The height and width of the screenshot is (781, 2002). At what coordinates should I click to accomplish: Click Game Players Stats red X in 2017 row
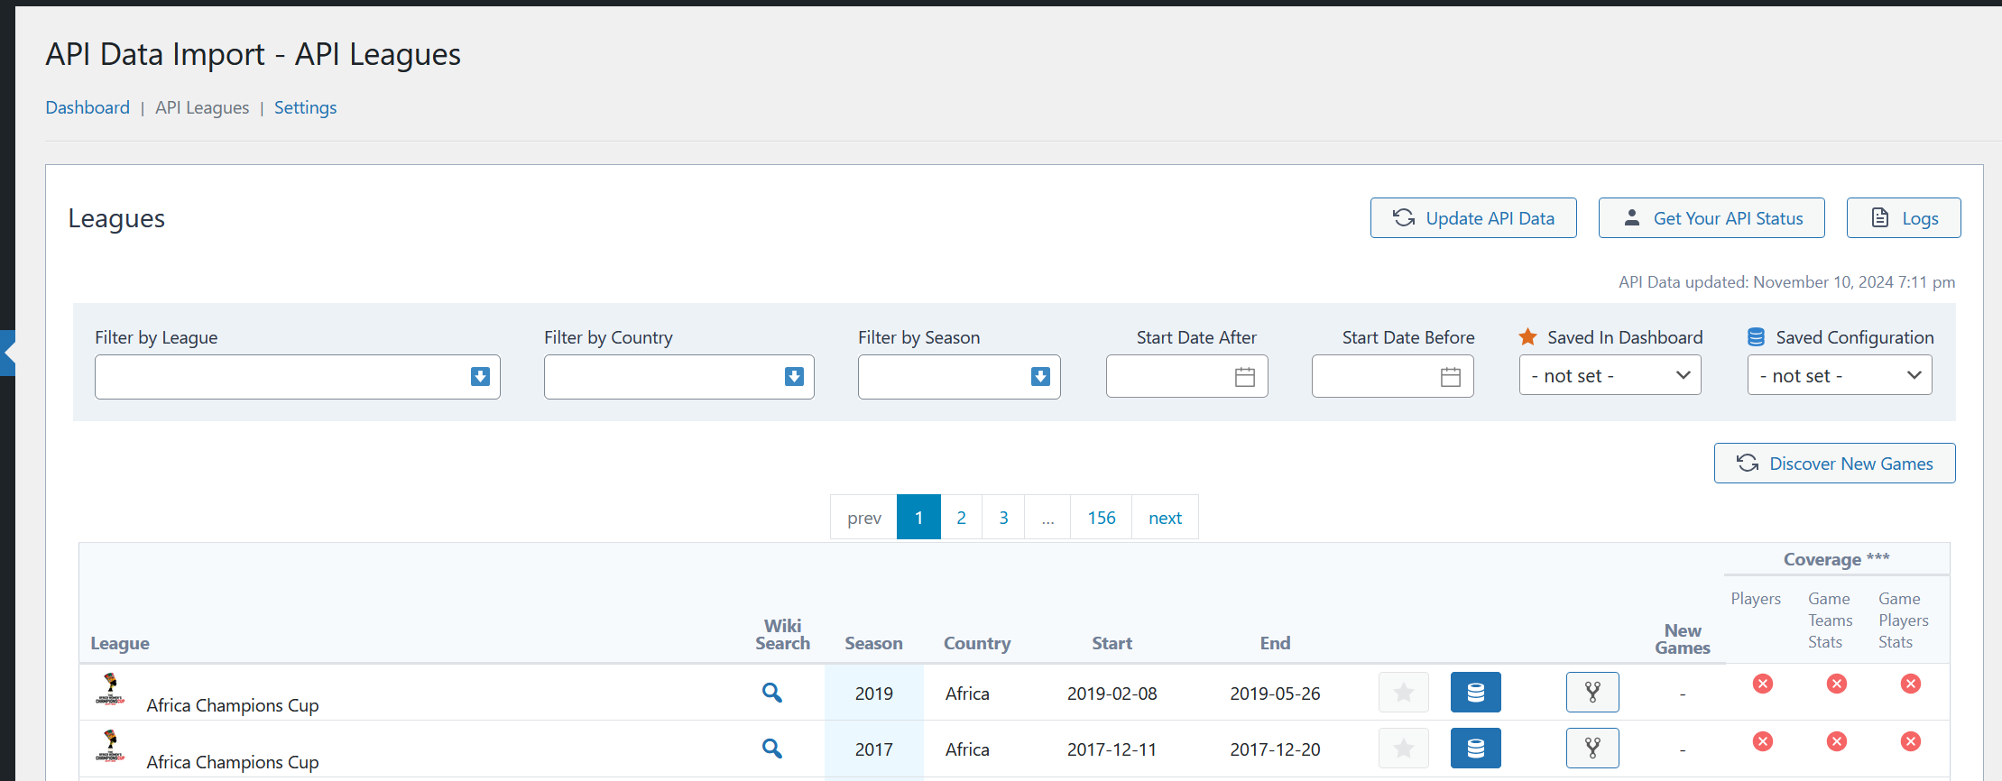click(1910, 741)
